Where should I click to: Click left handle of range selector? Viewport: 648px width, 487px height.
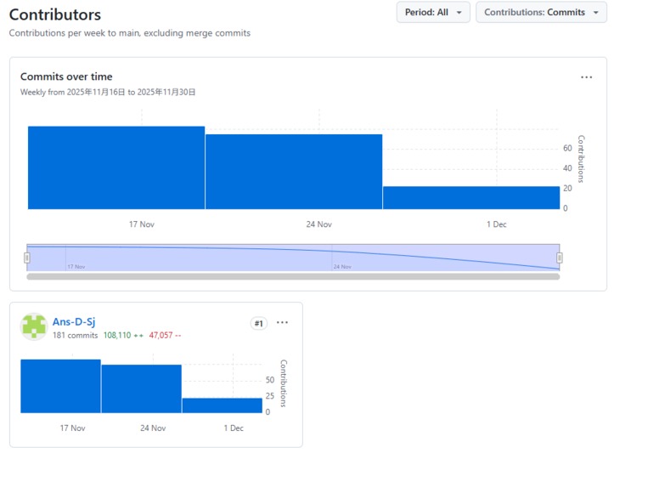[x=27, y=258]
